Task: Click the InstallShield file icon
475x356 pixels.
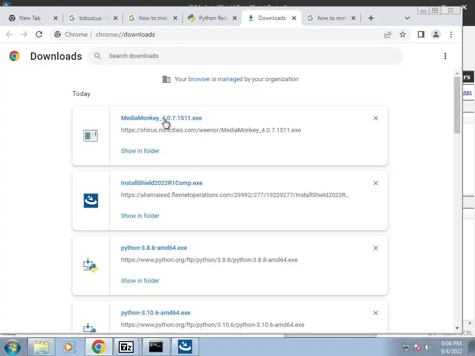Action: click(x=91, y=200)
